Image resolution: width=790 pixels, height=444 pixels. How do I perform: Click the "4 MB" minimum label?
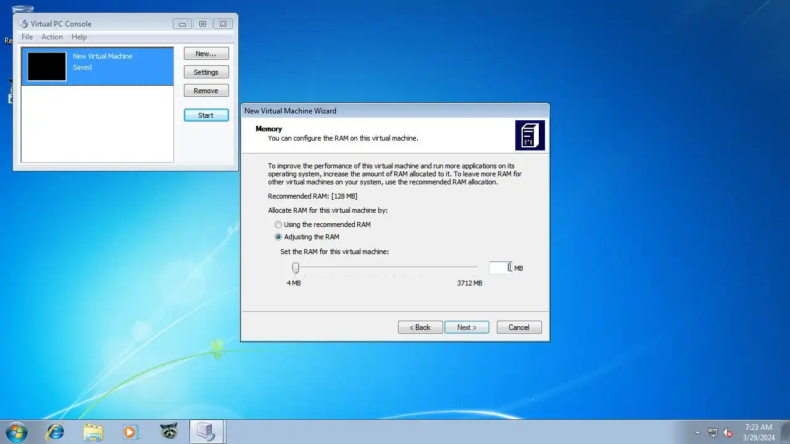click(294, 283)
